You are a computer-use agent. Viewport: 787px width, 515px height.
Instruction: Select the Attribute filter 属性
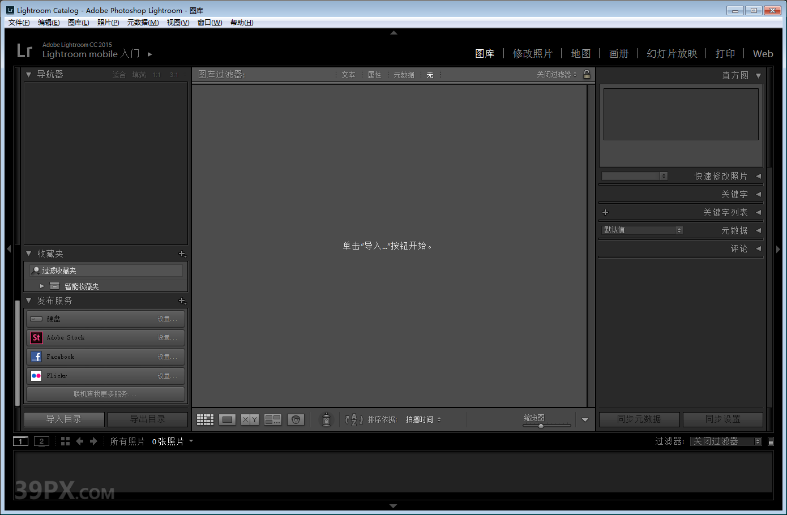[x=374, y=75]
